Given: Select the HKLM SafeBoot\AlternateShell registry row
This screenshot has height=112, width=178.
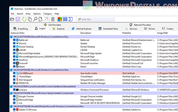Looking at the screenshot, I should pos(94,87).
